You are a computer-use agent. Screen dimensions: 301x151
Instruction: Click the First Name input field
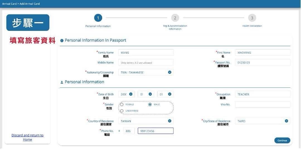point(263,53)
